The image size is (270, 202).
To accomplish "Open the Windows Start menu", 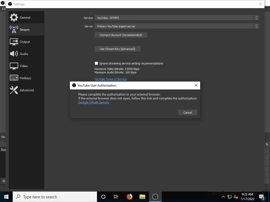I will pyautogui.click(x=6, y=197).
